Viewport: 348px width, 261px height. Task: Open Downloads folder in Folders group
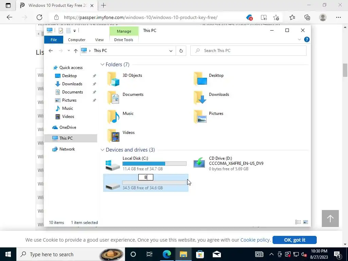point(211,98)
